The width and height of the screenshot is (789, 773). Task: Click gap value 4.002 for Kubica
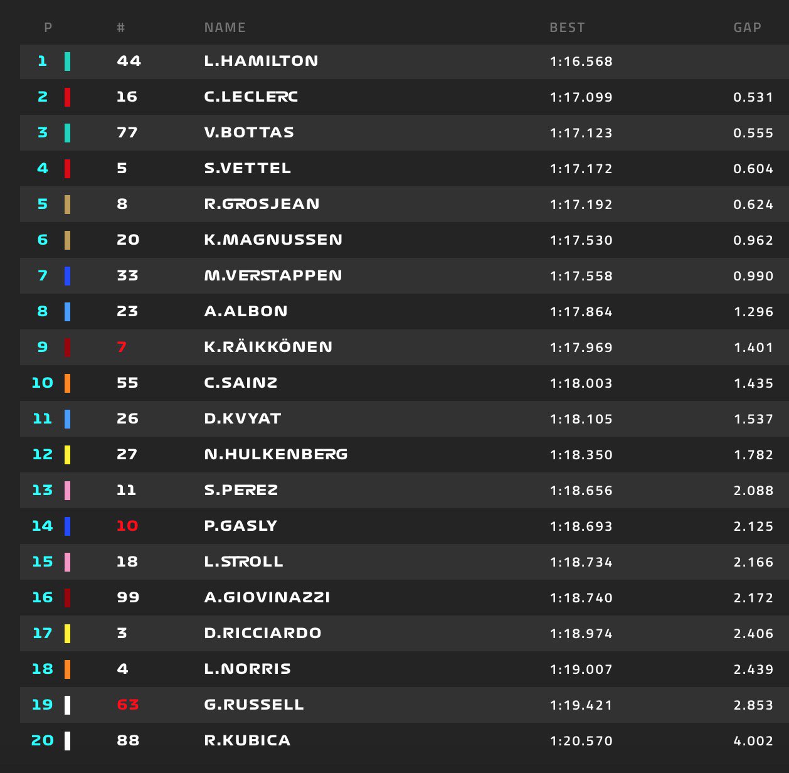[753, 741]
